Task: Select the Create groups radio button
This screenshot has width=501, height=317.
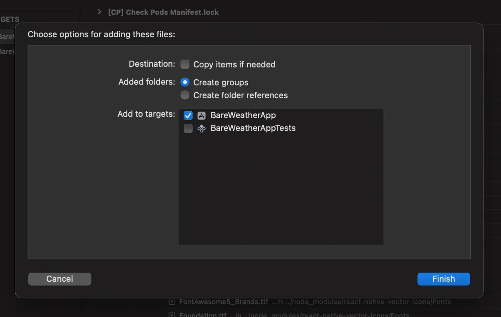Action: (x=185, y=82)
